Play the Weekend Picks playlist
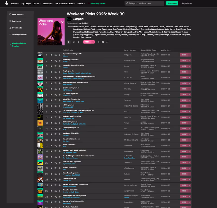The width and height of the screenshot is (217, 208). point(69,42)
